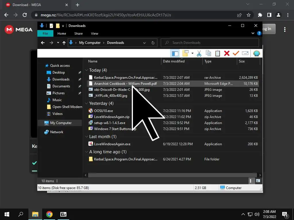The image size is (294, 220).
Task: Open the Home ribbon tab
Action: [62, 34]
